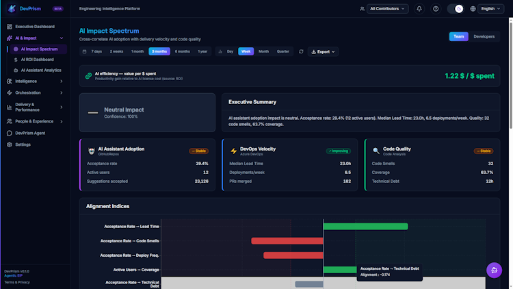Click the Export button
The height and width of the screenshot is (289, 513).
(323, 52)
